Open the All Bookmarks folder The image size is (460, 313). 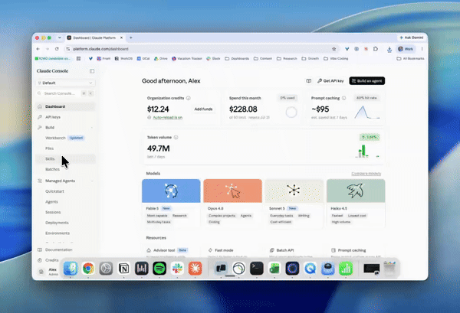pos(410,59)
